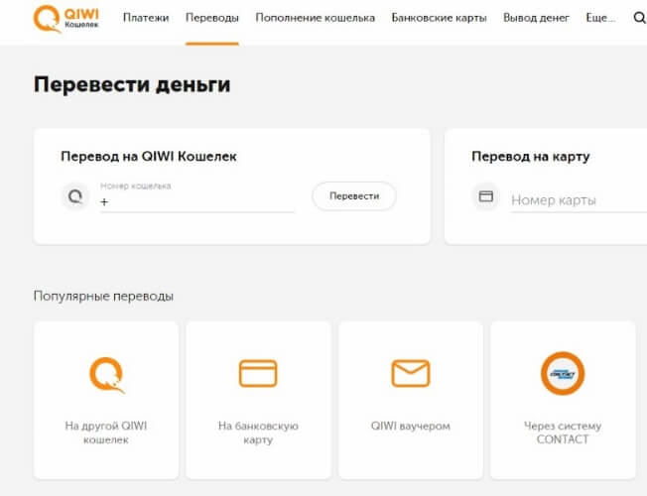
Task: Open the search magnifier icon
Action: coord(639,18)
